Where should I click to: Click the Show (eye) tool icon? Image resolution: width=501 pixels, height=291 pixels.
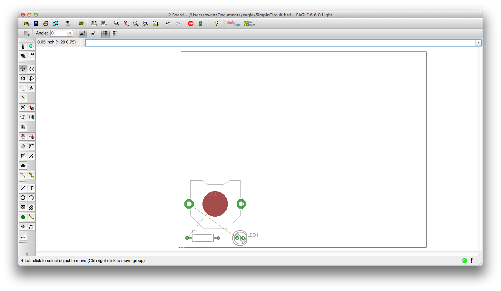point(31,46)
